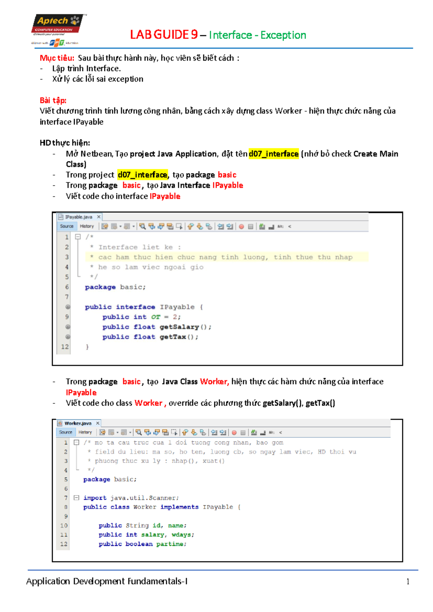Toggle Highlight Search in IPayable toolbar
433x612 pixels.
pos(170,226)
